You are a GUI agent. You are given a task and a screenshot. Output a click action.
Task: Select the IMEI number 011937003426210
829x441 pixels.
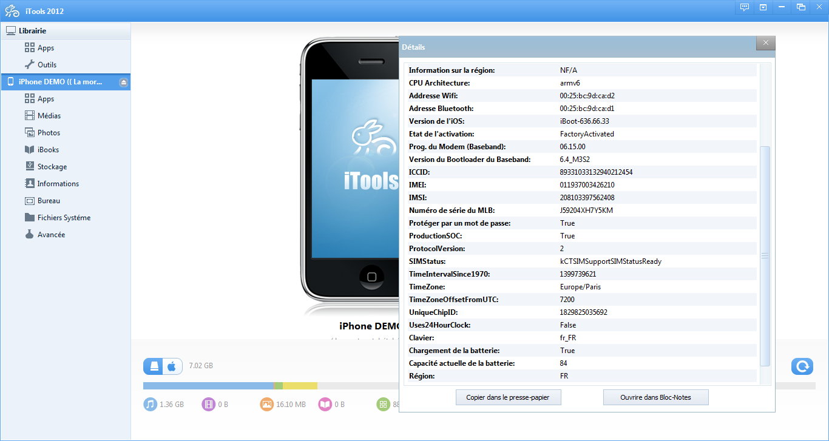[587, 185]
